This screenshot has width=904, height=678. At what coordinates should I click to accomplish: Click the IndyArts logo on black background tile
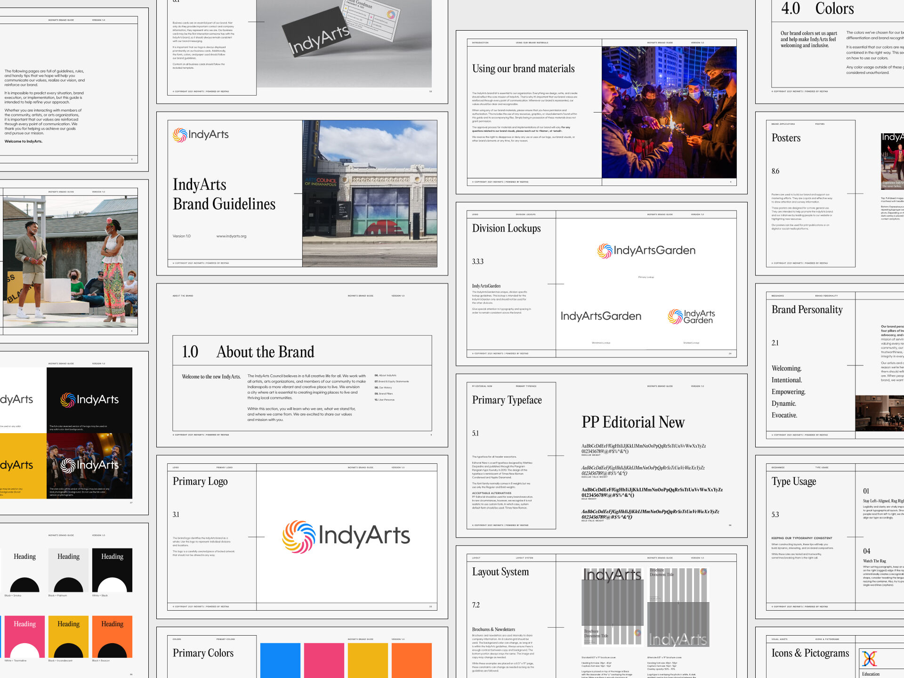tap(89, 400)
